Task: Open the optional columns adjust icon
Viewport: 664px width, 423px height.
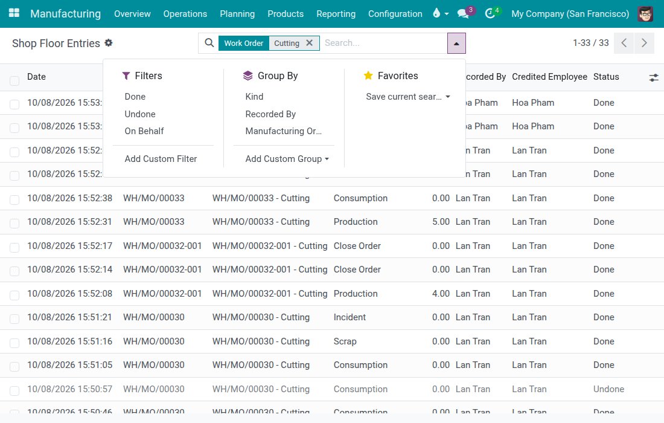Action: tap(653, 77)
